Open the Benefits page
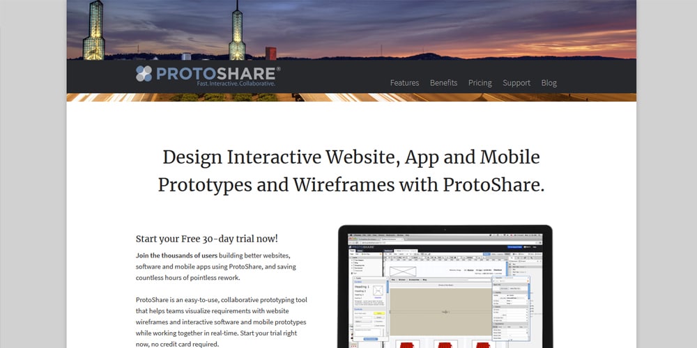This screenshot has height=348, width=697. [443, 83]
